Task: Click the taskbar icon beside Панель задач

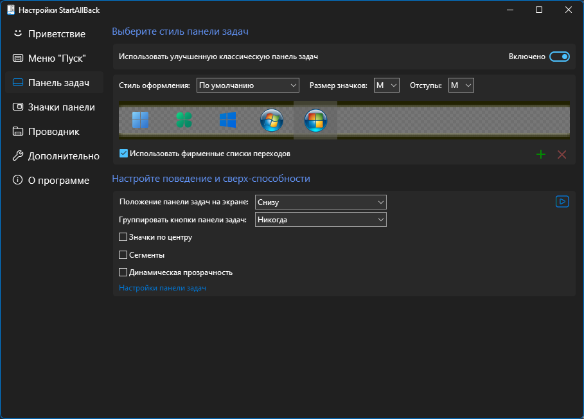Action: [18, 83]
